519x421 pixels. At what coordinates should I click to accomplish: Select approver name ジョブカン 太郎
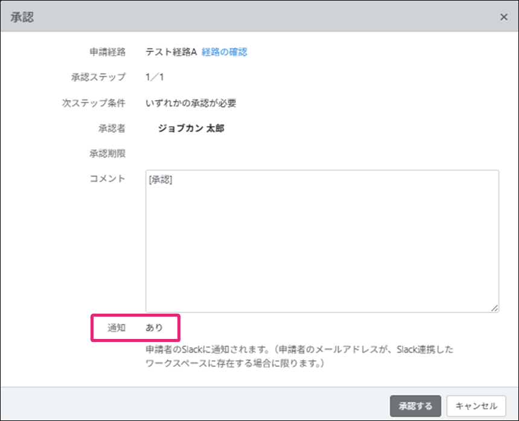tap(191, 128)
